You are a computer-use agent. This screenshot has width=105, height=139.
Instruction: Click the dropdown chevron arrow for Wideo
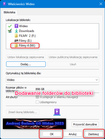point(97,80)
